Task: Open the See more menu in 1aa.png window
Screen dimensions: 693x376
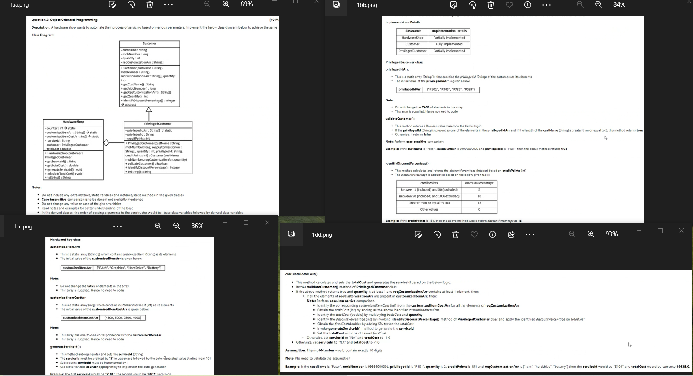Action: (169, 4)
